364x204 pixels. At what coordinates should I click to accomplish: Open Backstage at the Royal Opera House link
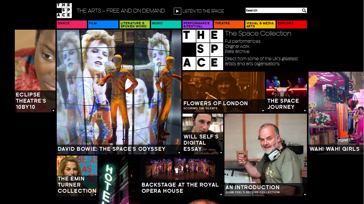tap(180, 188)
